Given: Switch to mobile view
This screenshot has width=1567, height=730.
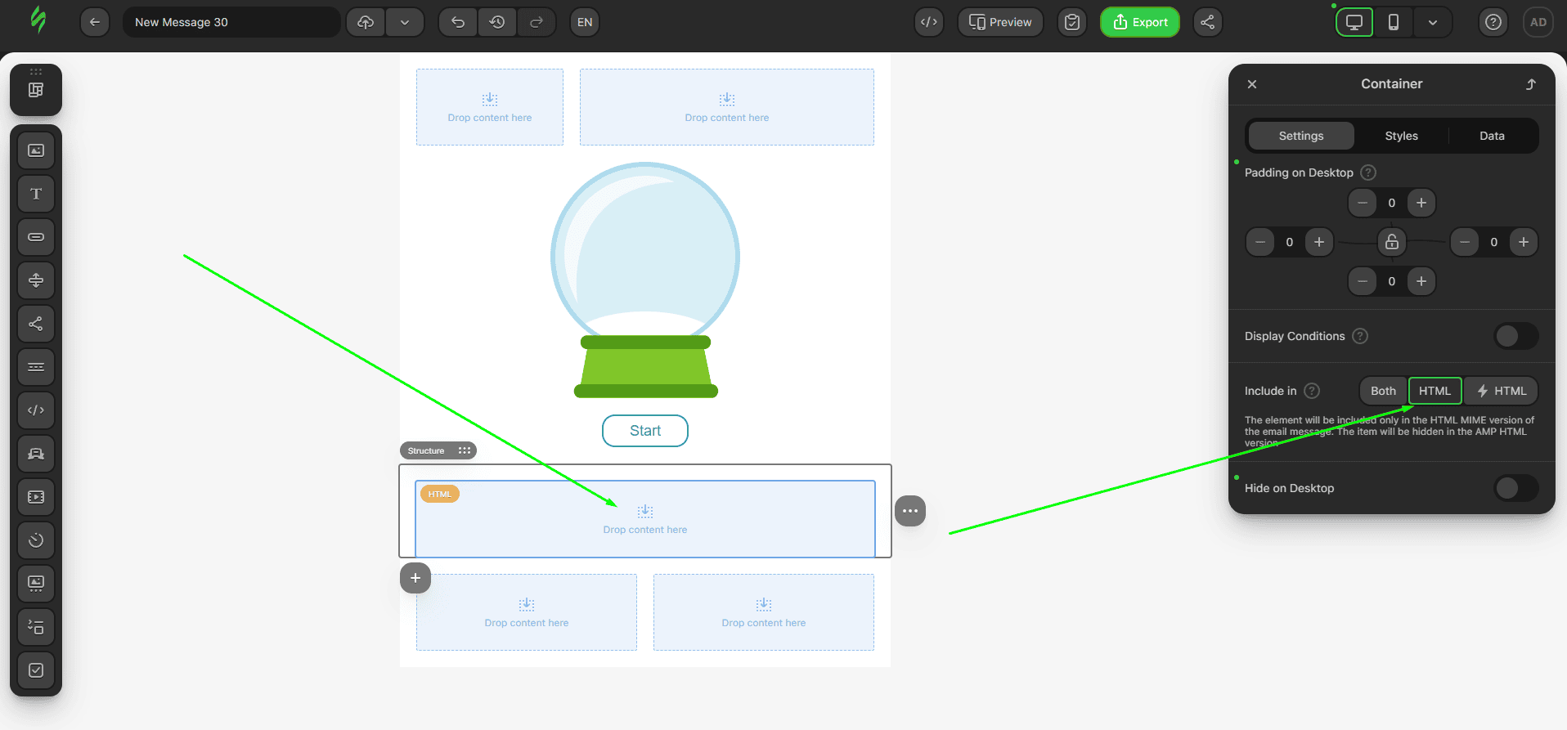Looking at the screenshot, I should 1394,22.
